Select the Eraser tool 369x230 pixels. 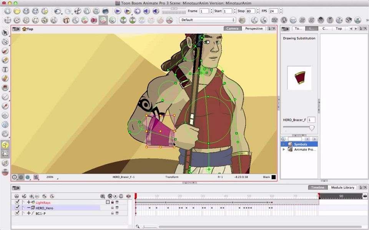[5, 78]
